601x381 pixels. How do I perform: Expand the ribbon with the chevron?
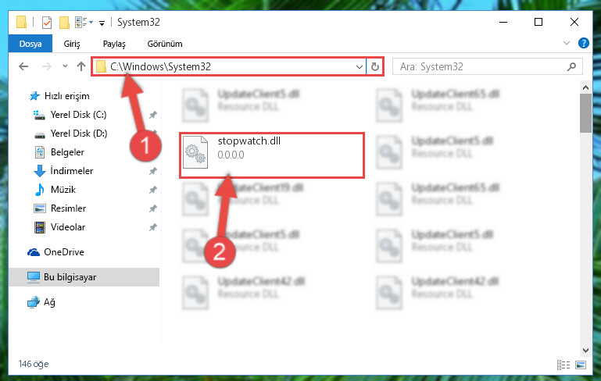coord(566,43)
